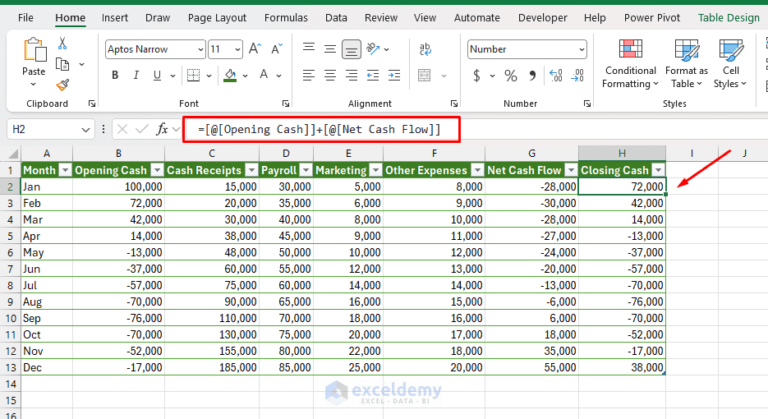The height and width of the screenshot is (419, 768).
Task: Open the File tab
Action: click(x=25, y=18)
